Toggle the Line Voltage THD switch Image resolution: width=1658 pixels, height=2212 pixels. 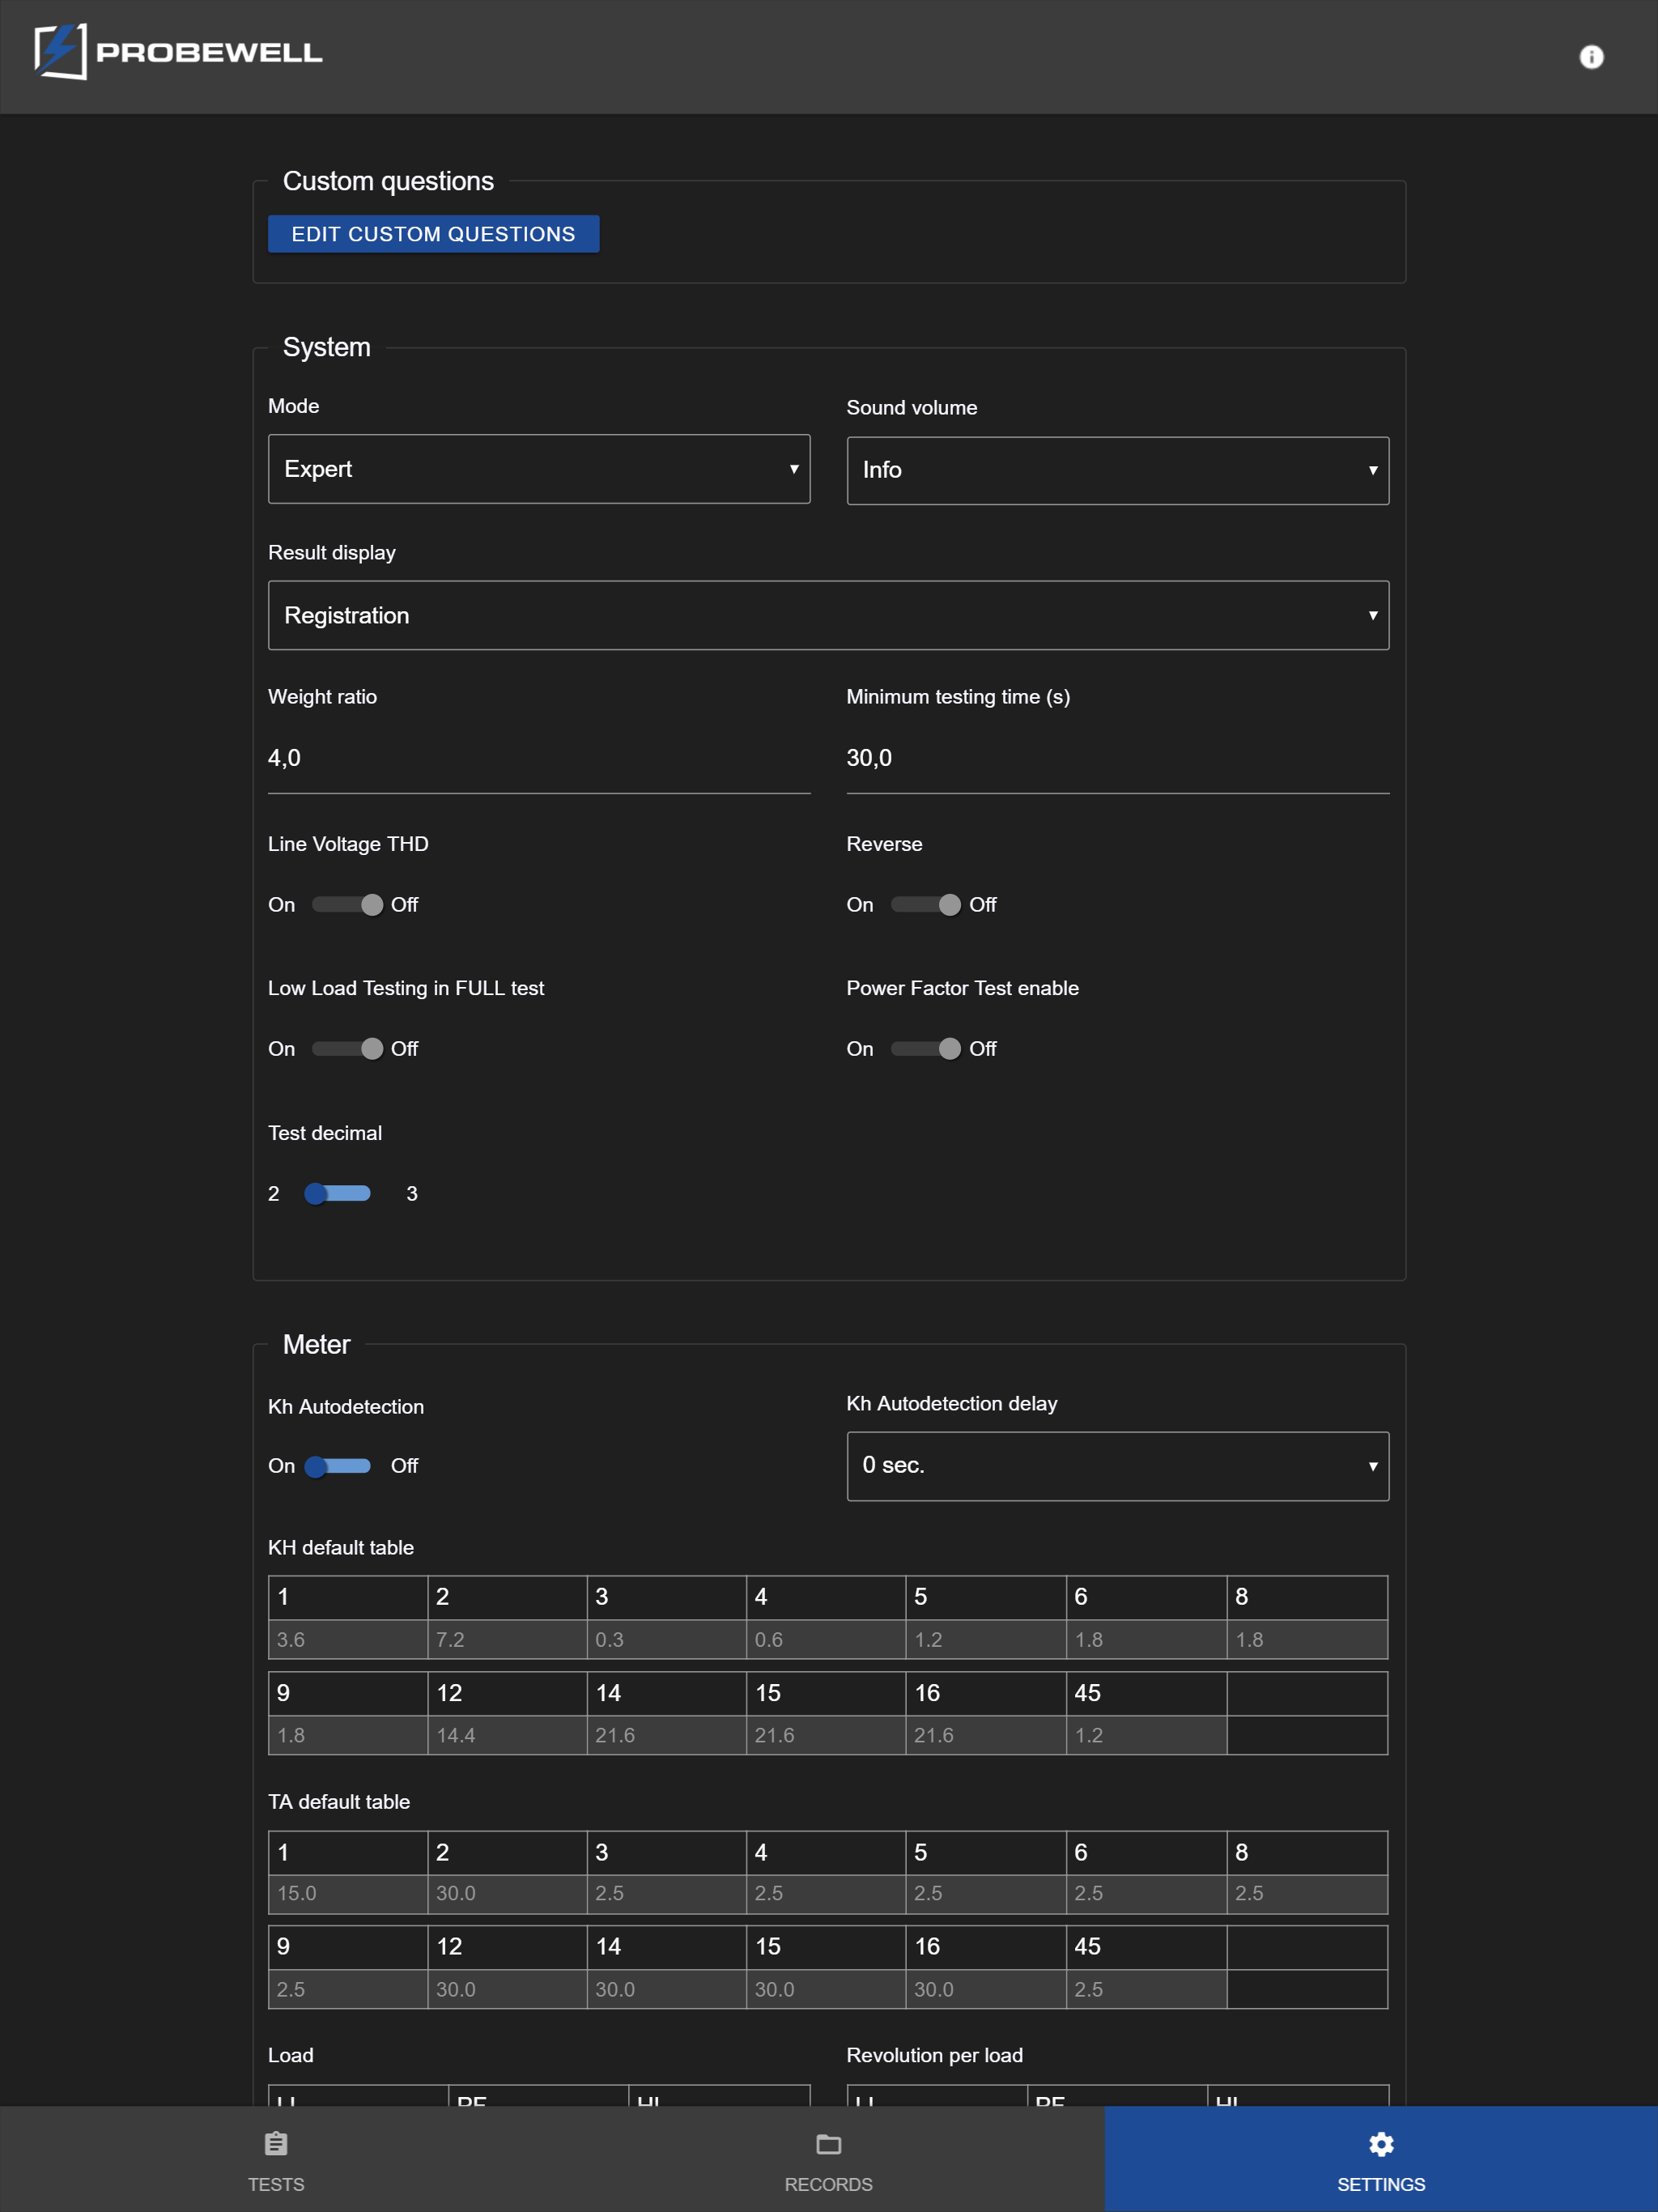[x=346, y=904]
